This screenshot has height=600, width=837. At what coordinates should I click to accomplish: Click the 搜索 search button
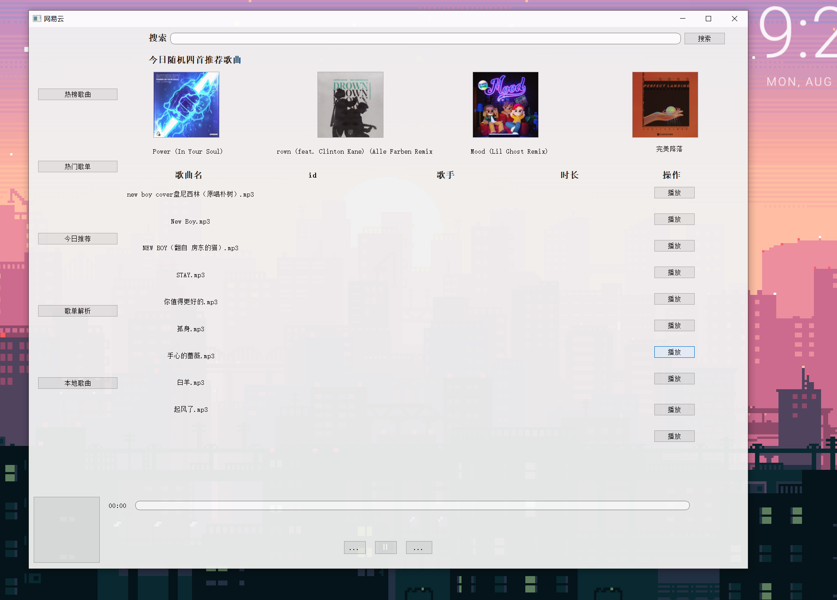point(704,38)
